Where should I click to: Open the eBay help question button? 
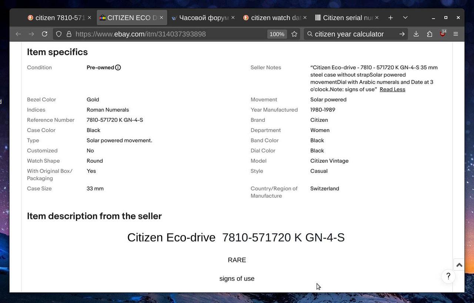(x=448, y=276)
